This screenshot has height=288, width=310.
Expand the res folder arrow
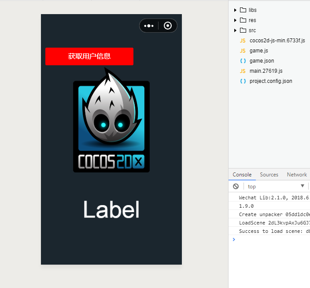pos(235,20)
